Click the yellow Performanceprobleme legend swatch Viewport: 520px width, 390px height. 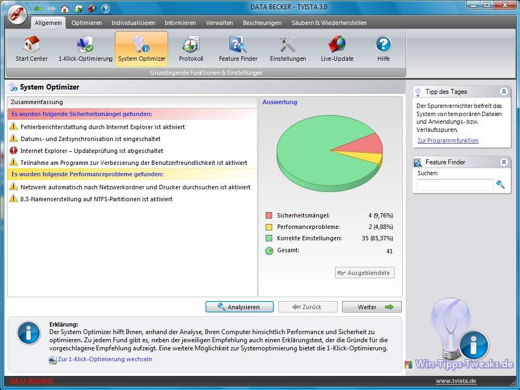click(269, 227)
